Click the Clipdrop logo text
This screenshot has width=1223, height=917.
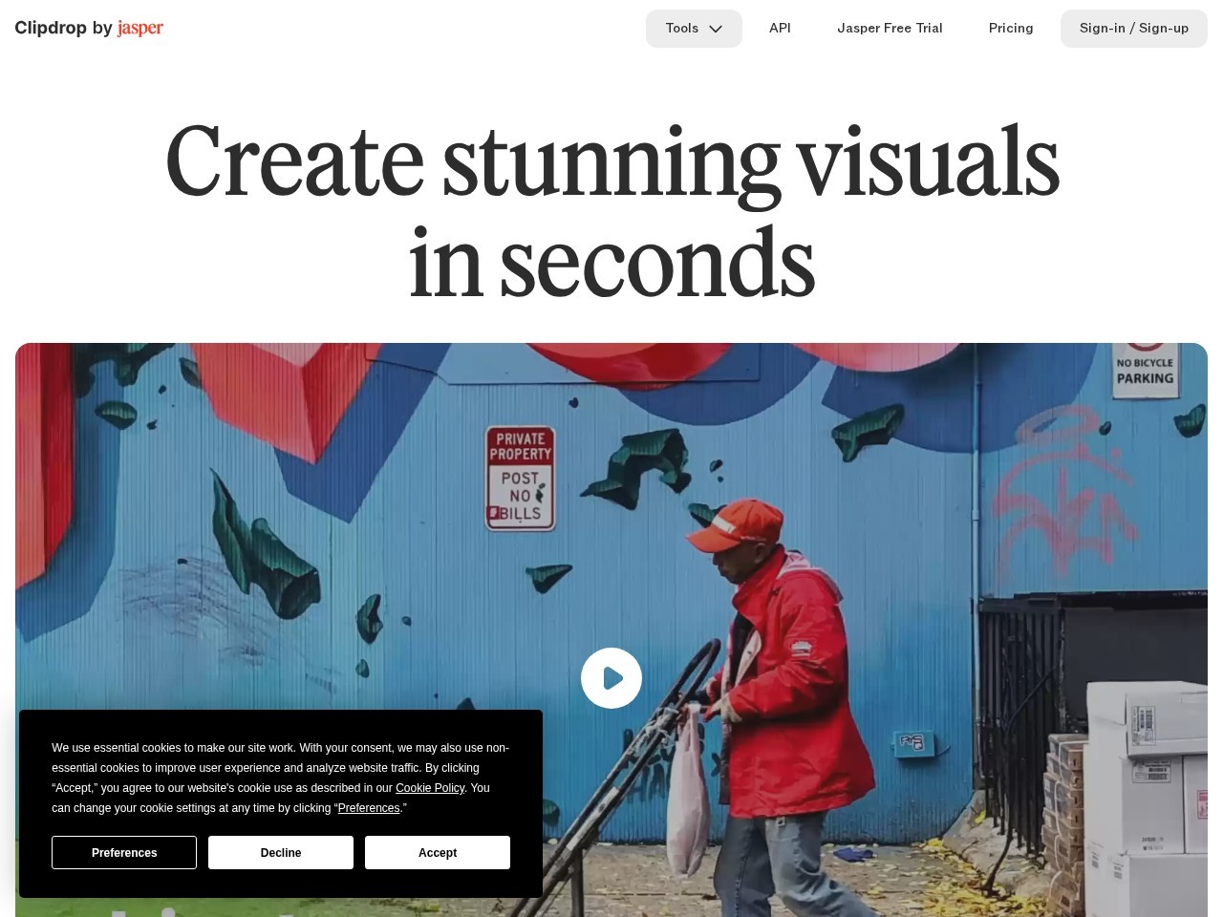tap(50, 28)
